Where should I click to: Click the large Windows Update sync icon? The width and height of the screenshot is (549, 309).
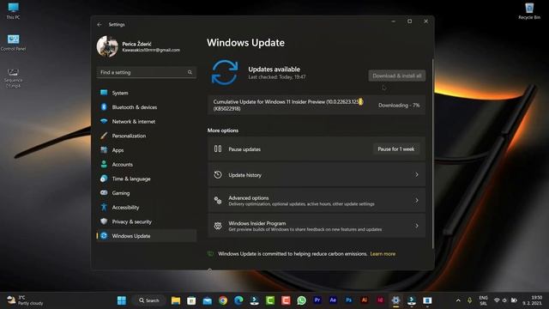coord(225,72)
